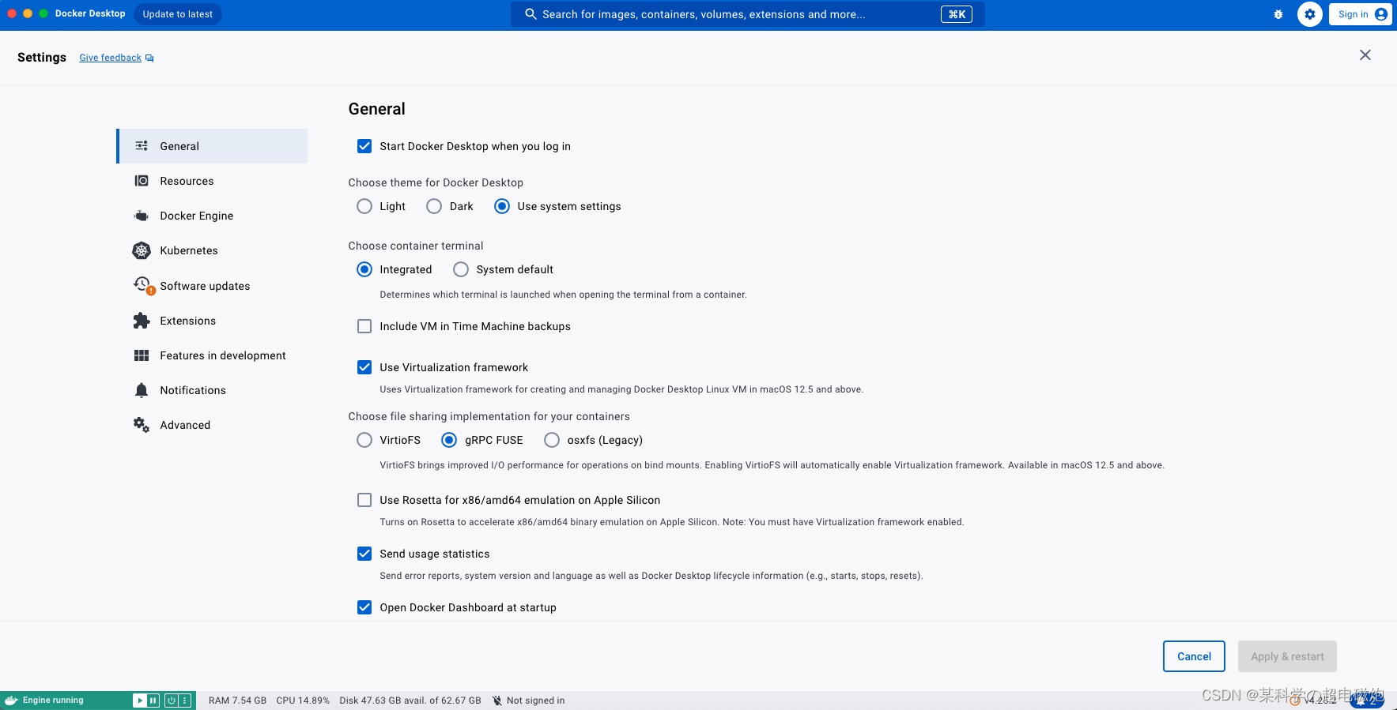Image resolution: width=1397 pixels, height=710 pixels.
Task: Select the General settings tab
Action: 213,146
